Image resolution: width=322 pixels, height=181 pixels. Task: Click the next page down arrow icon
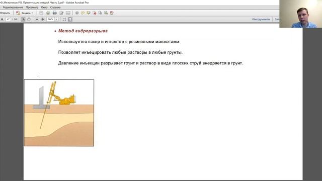pos(2,19)
